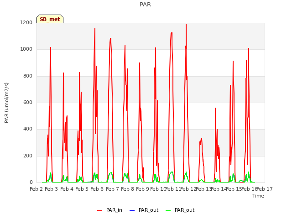
Task: Click the highest PAR_in peak near Feb 12
Action: click(186, 24)
